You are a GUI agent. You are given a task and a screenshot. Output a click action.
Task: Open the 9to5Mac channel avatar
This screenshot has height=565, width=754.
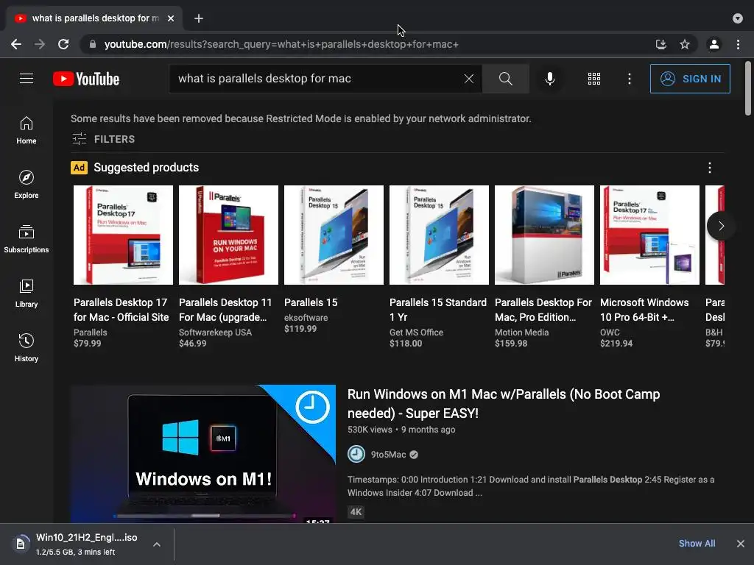coord(356,454)
